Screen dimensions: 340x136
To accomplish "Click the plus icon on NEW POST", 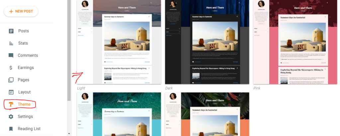I will (11, 11).
